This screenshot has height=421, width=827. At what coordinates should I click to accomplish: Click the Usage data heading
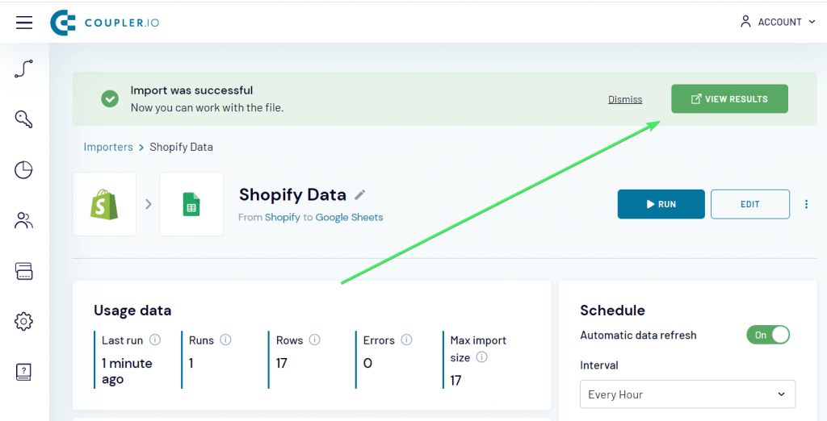coord(132,311)
